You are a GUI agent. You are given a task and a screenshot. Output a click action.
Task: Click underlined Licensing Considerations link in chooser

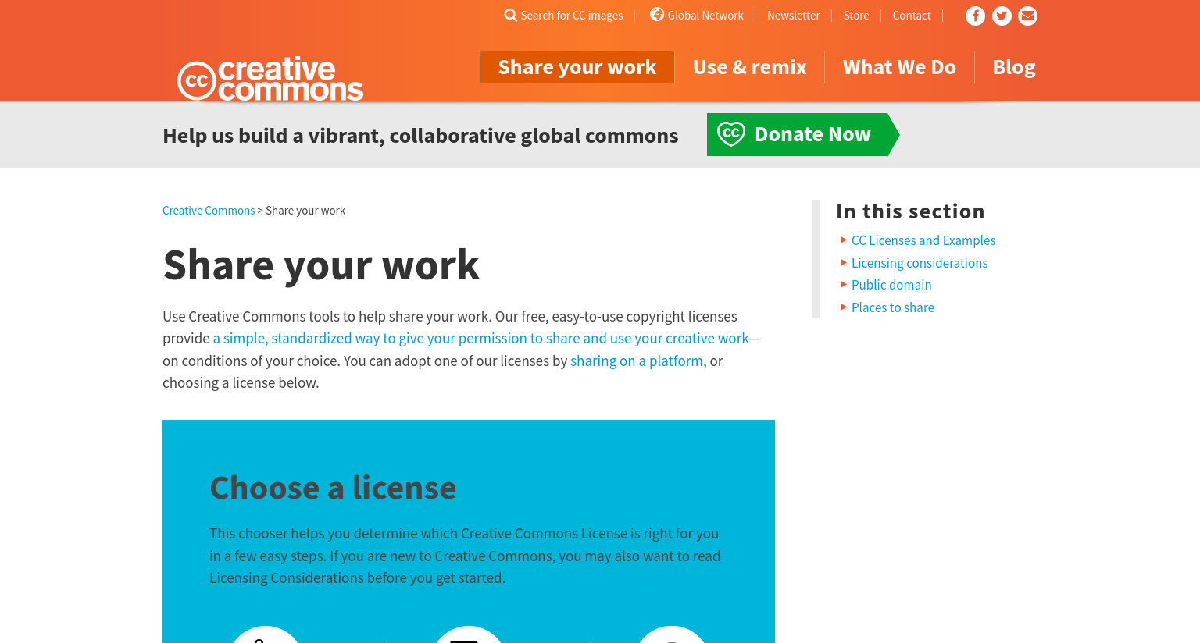tap(286, 577)
